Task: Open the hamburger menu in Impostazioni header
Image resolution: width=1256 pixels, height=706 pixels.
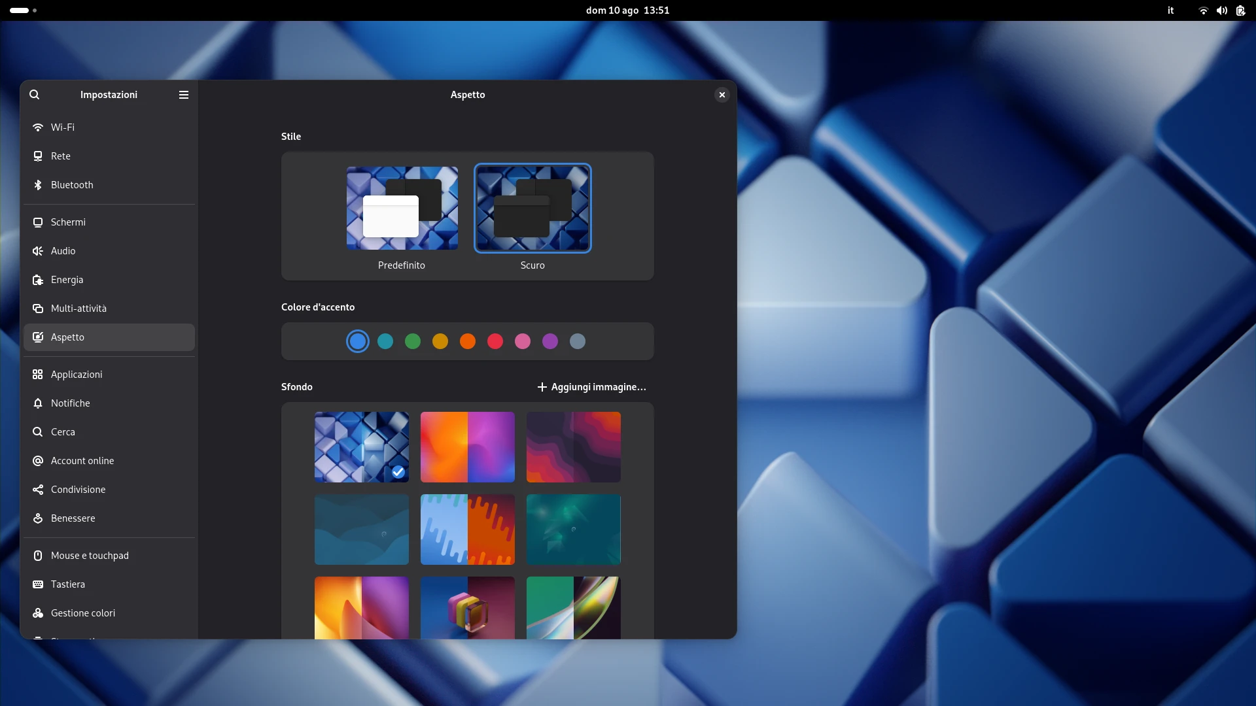Action: [184, 95]
